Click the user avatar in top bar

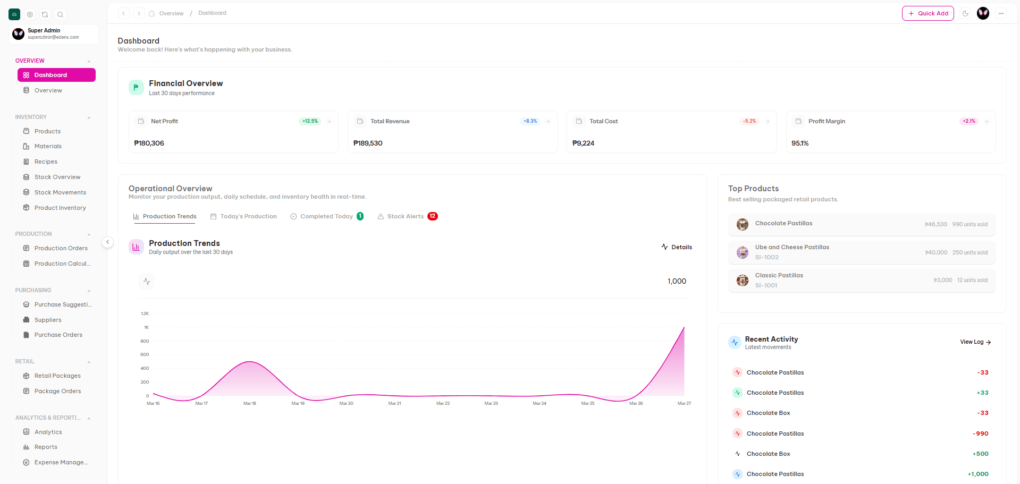click(x=983, y=13)
